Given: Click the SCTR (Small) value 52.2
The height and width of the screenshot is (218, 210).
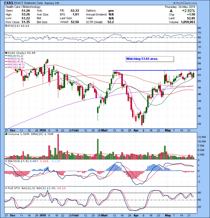Looking at the screenshot, I should 111,22.
